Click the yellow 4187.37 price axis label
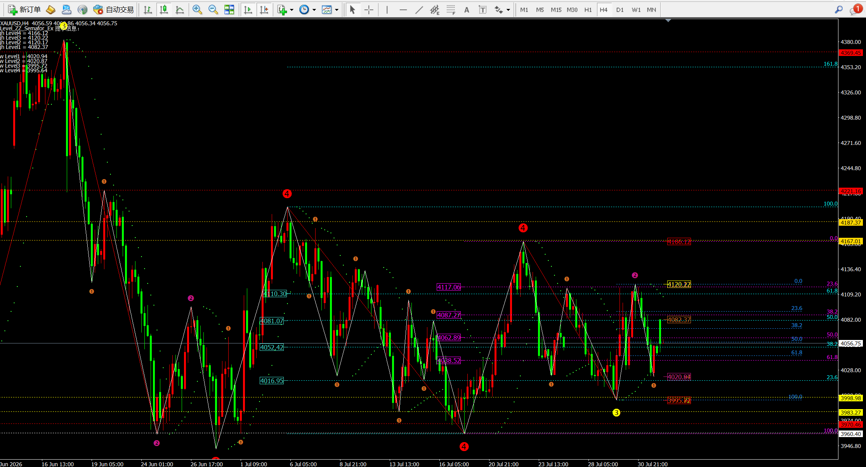866x467 pixels. [x=850, y=223]
